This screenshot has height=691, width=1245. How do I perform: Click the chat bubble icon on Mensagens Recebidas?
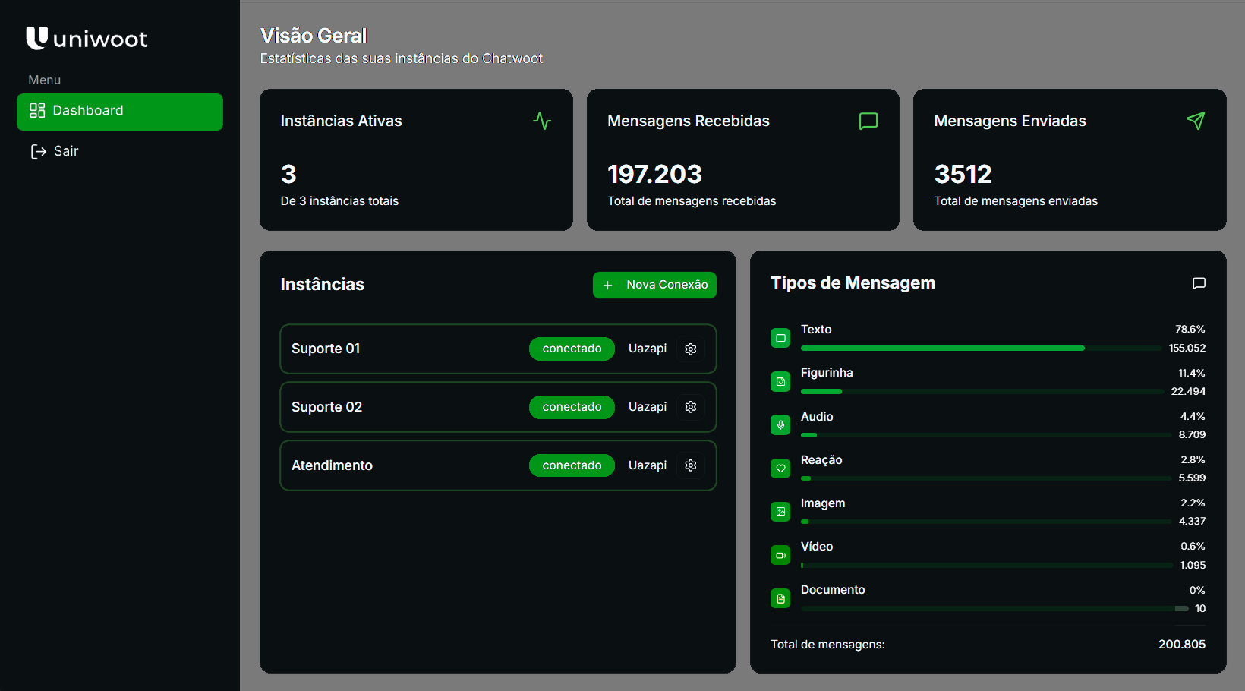pyautogui.click(x=868, y=121)
